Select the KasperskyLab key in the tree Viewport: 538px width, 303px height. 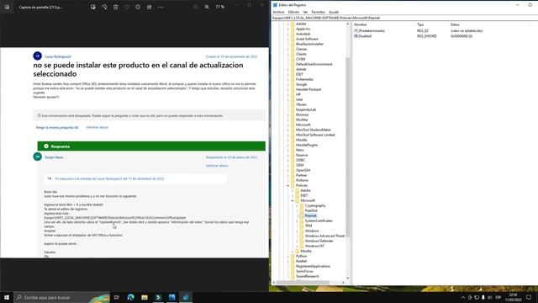point(306,110)
